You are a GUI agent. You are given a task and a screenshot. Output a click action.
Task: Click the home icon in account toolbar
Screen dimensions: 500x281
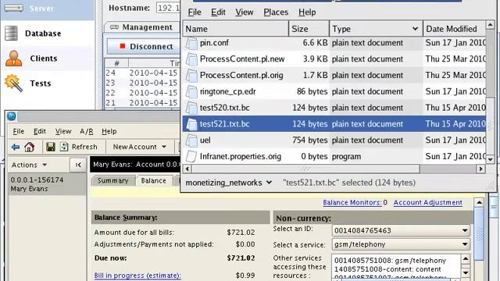[x=30, y=147]
